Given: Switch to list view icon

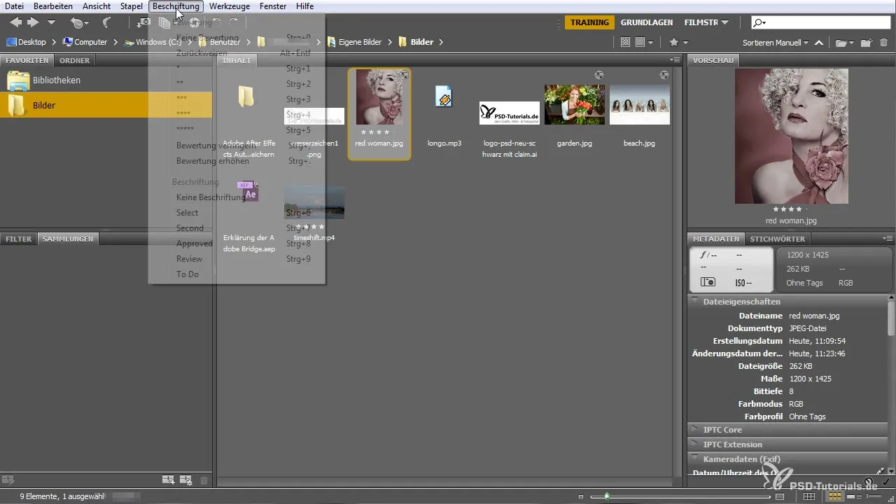Looking at the screenshot, I should (x=873, y=496).
